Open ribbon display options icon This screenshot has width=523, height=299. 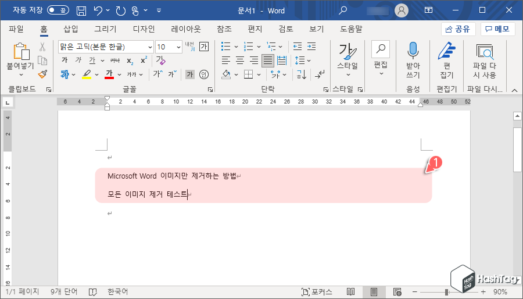coord(428,10)
